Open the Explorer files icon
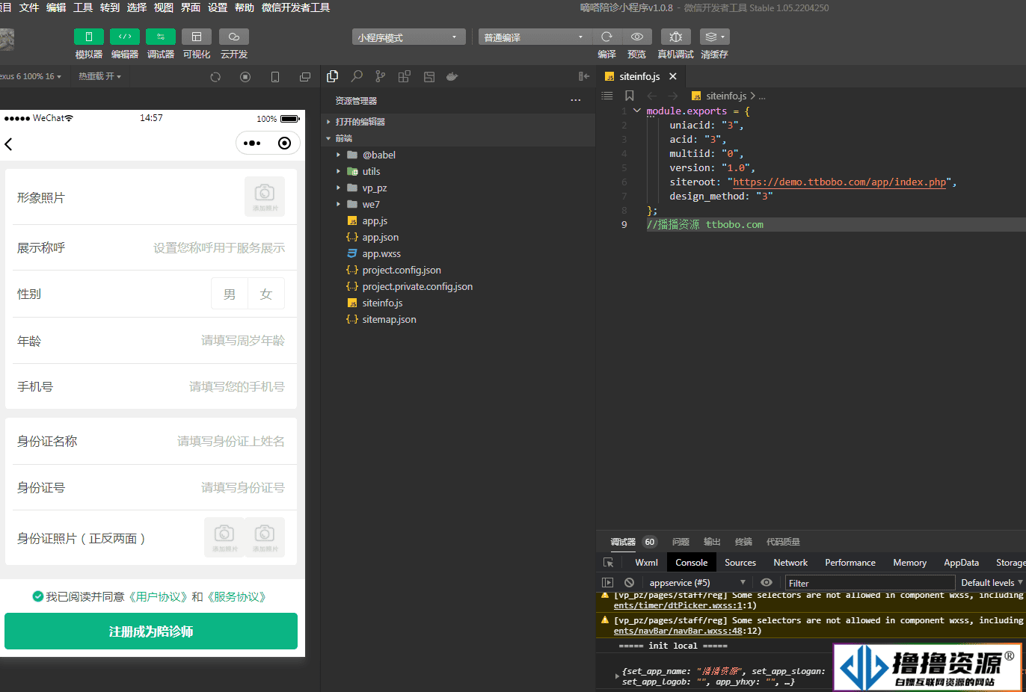Image resolution: width=1026 pixels, height=692 pixels. click(333, 76)
